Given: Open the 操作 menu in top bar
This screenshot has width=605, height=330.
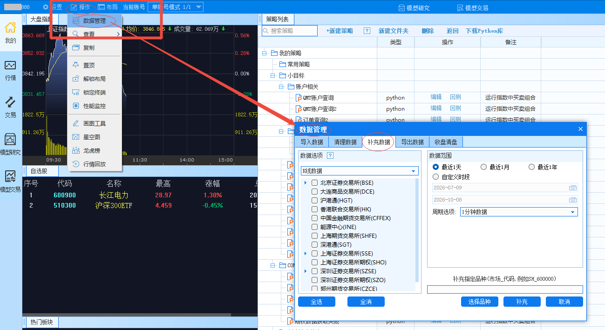Looking at the screenshot, I should click(x=81, y=7).
